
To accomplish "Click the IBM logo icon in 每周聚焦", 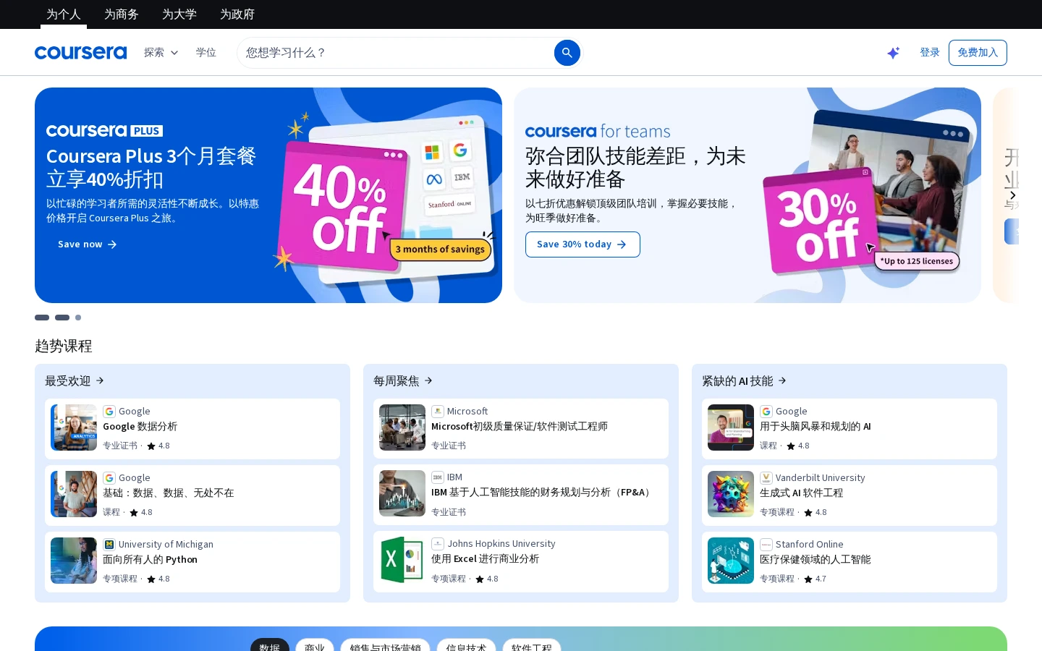I will point(438,477).
